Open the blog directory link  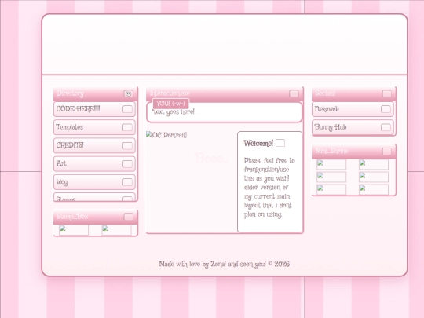tap(94, 182)
